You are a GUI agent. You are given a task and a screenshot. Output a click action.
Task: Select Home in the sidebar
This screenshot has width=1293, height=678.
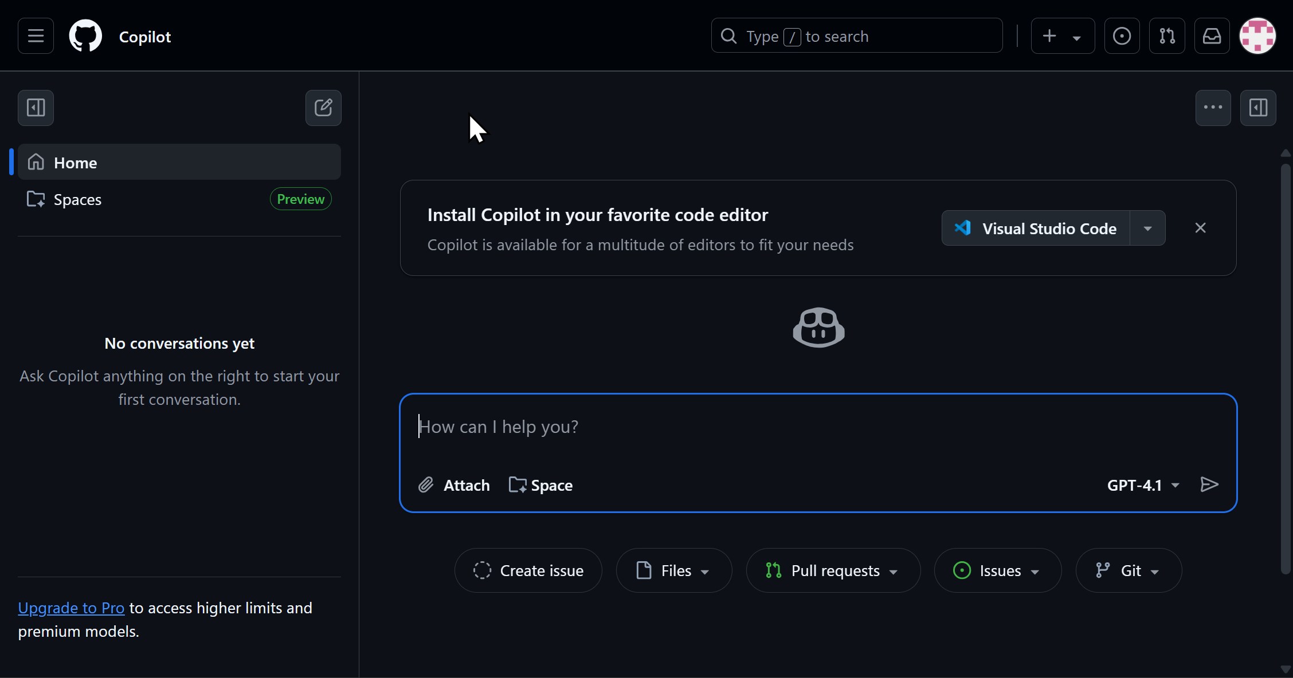179,162
